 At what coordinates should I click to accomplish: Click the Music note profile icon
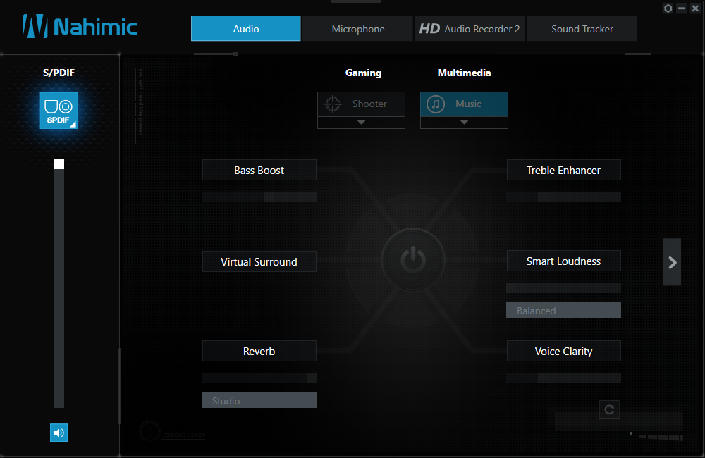point(436,104)
